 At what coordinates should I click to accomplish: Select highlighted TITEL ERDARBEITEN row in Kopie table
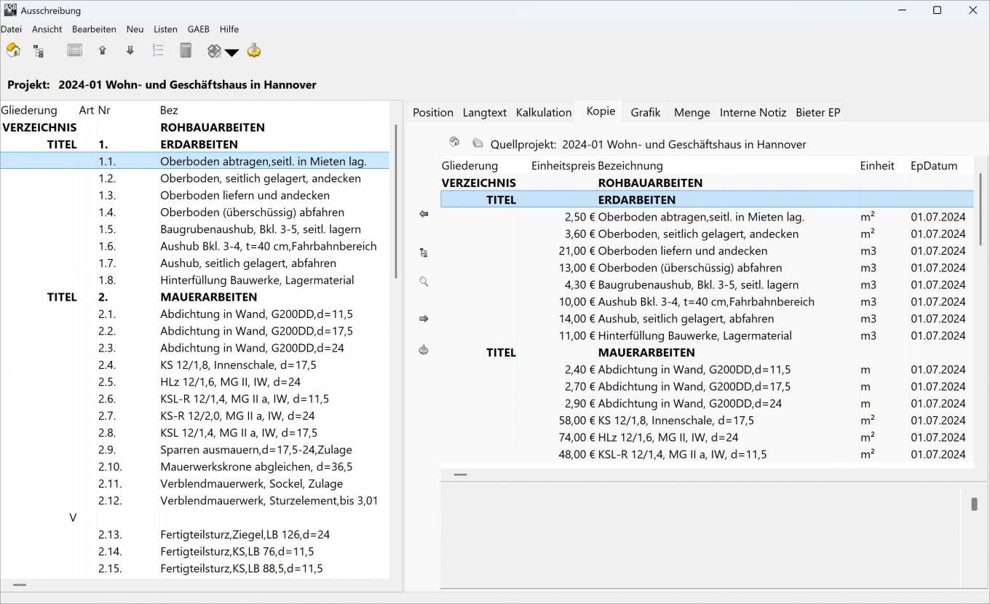[707, 199]
